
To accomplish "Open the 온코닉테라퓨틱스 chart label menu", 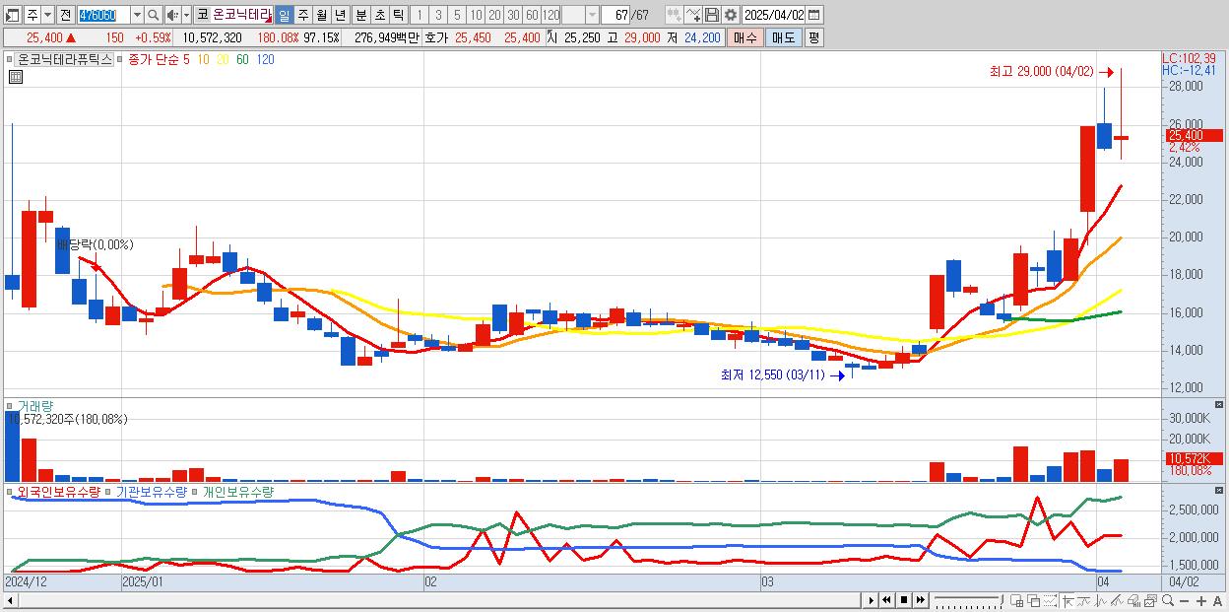I will (65, 59).
